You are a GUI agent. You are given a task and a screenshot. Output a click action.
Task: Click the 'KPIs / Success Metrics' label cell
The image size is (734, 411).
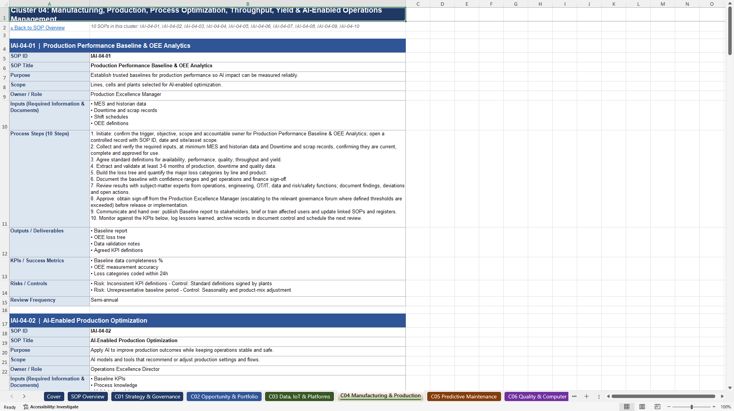click(x=49, y=269)
